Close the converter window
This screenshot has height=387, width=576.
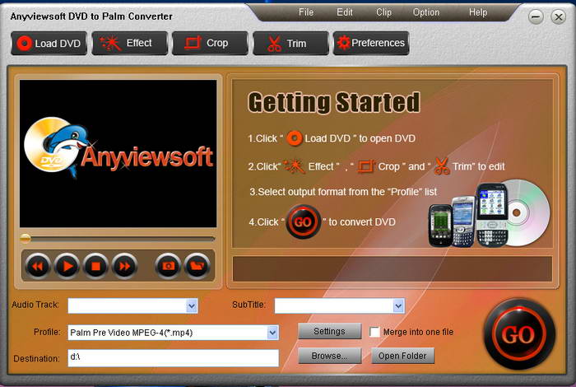pos(559,17)
